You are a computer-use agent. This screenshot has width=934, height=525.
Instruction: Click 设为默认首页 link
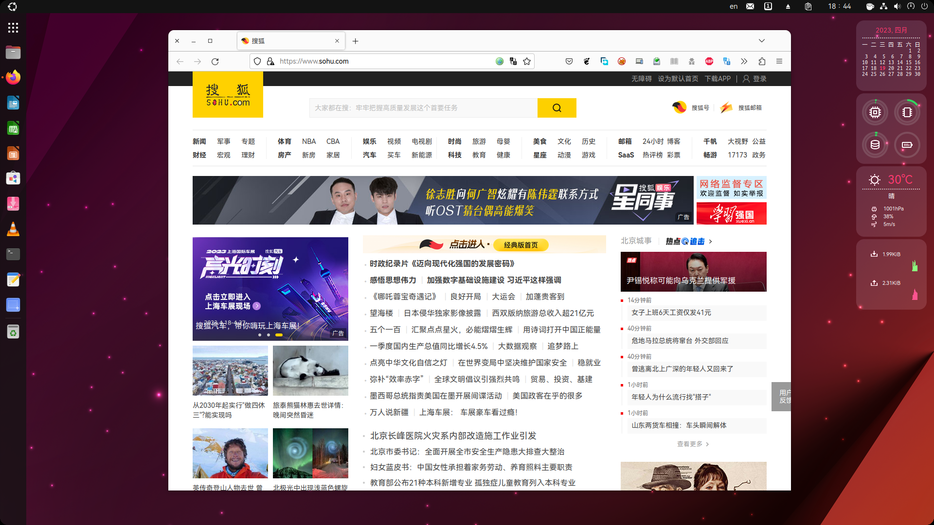(x=678, y=79)
